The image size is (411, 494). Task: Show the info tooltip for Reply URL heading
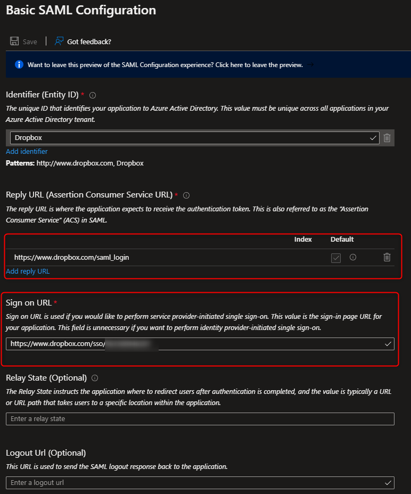click(x=186, y=195)
